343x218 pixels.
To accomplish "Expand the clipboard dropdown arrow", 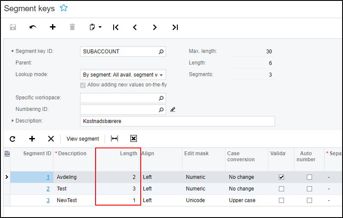I will coord(100,27).
